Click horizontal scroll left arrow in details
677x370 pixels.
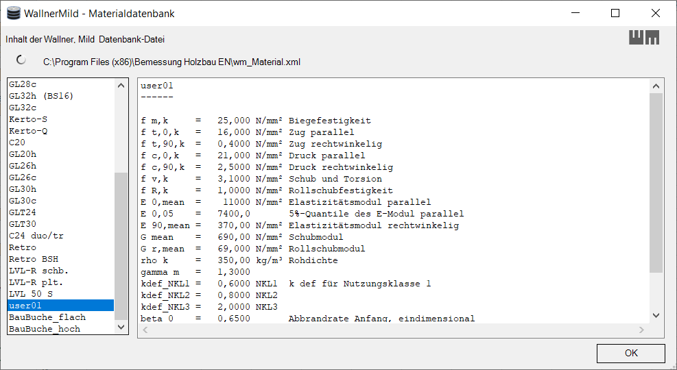point(145,330)
